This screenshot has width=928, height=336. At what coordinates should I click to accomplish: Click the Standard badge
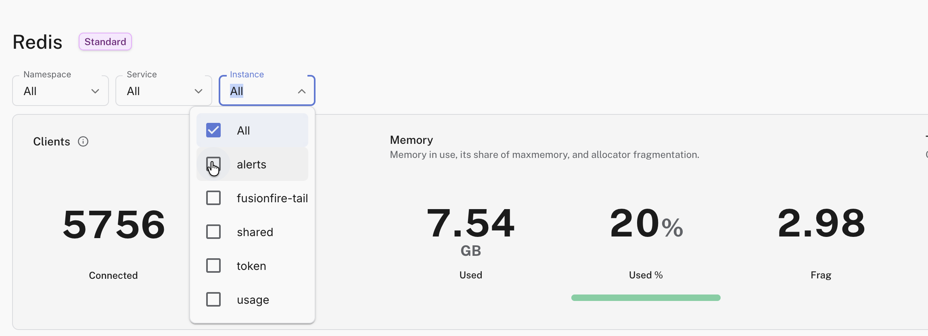tap(105, 41)
